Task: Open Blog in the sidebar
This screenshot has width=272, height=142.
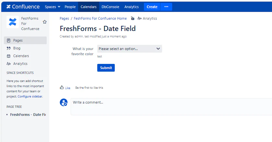Action: pyautogui.click(x=17, y=48)
